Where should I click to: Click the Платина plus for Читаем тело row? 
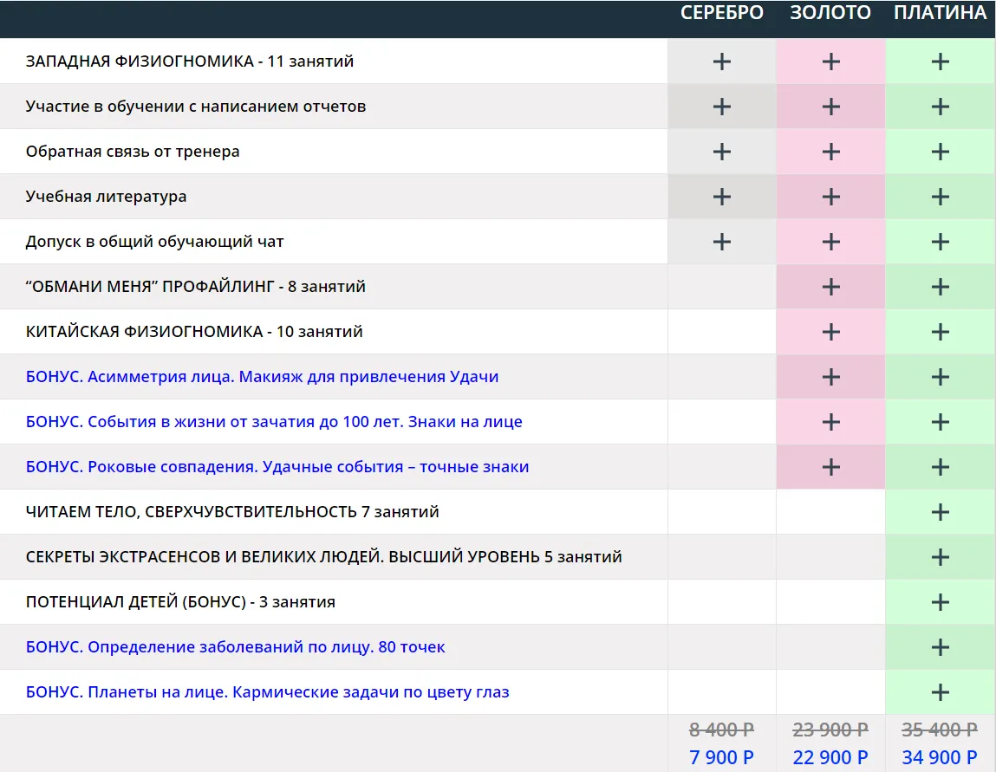(940, 512)
